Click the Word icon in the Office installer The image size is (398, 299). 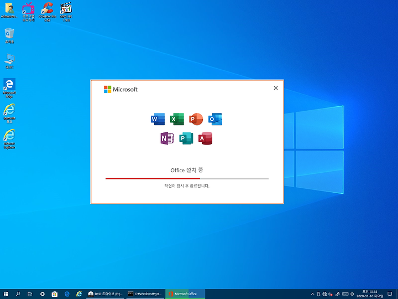coord(158,119)
